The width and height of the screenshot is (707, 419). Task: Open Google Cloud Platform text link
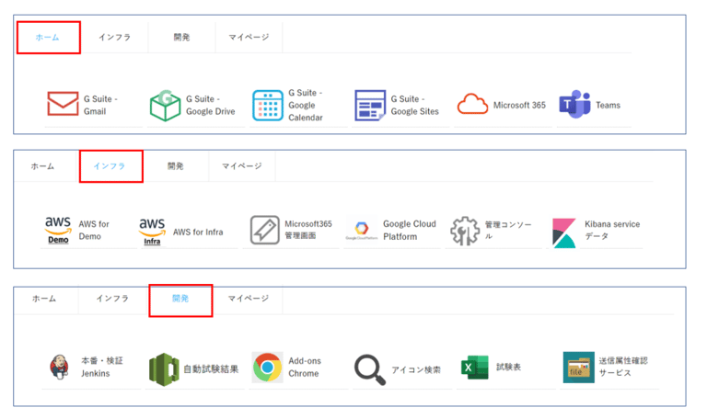pos(410,230)
